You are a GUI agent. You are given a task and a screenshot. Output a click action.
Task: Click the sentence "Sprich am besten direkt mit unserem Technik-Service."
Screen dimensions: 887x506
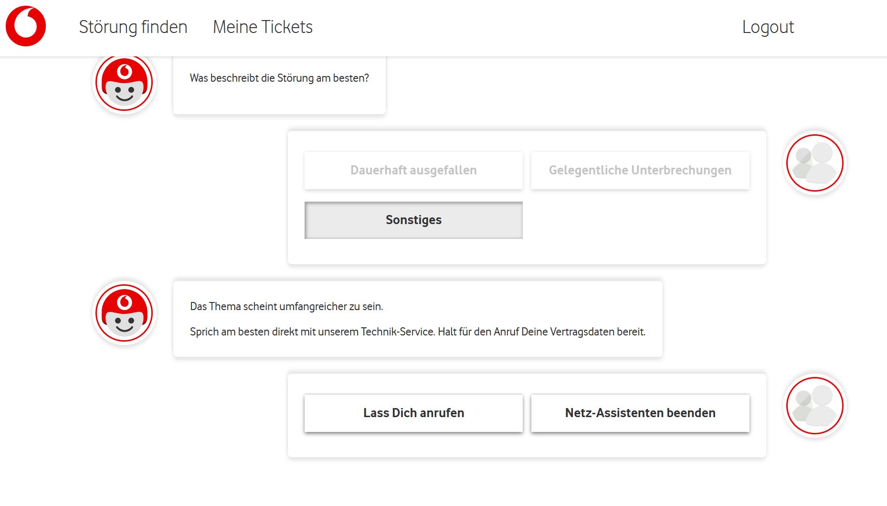point(312,332)
